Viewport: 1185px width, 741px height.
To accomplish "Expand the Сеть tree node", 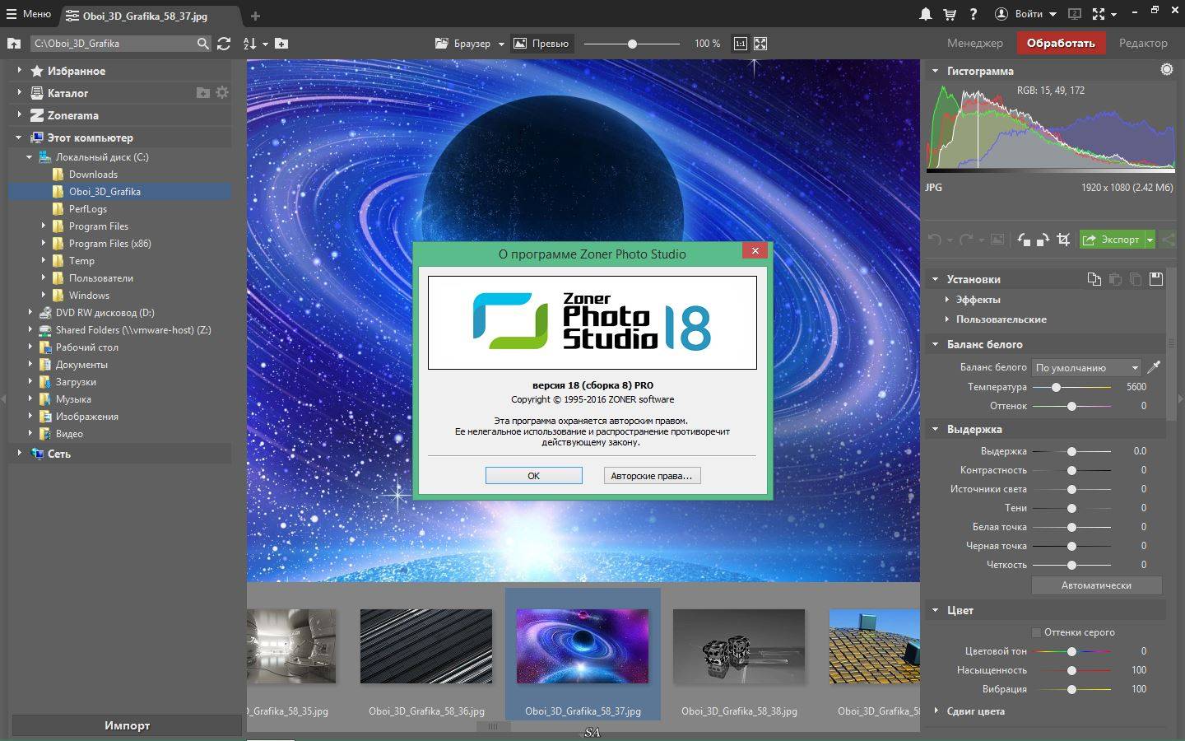I will click(x=19, y=453).
